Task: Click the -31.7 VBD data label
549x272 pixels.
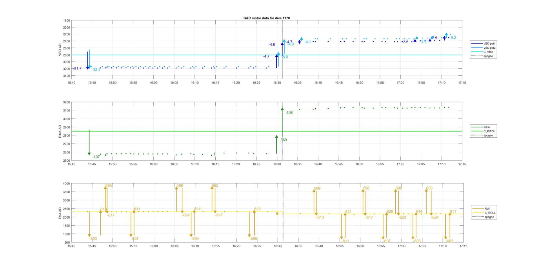Action: (77, 69)
